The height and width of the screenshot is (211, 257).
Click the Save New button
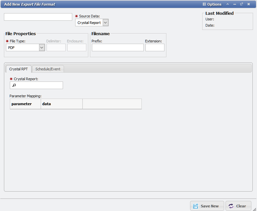(x=207, y=206)
